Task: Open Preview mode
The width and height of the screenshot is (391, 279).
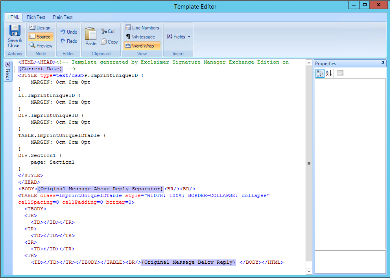Action: [41, 46]
